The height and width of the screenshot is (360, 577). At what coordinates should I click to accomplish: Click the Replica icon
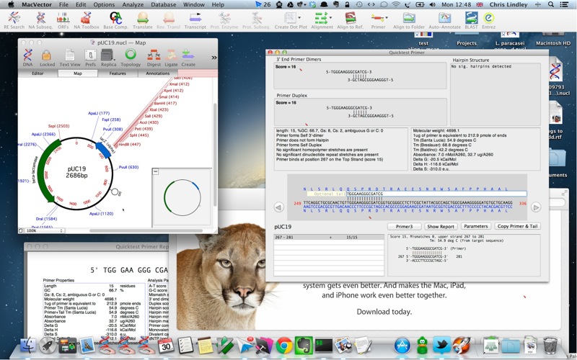click(108, 58)
